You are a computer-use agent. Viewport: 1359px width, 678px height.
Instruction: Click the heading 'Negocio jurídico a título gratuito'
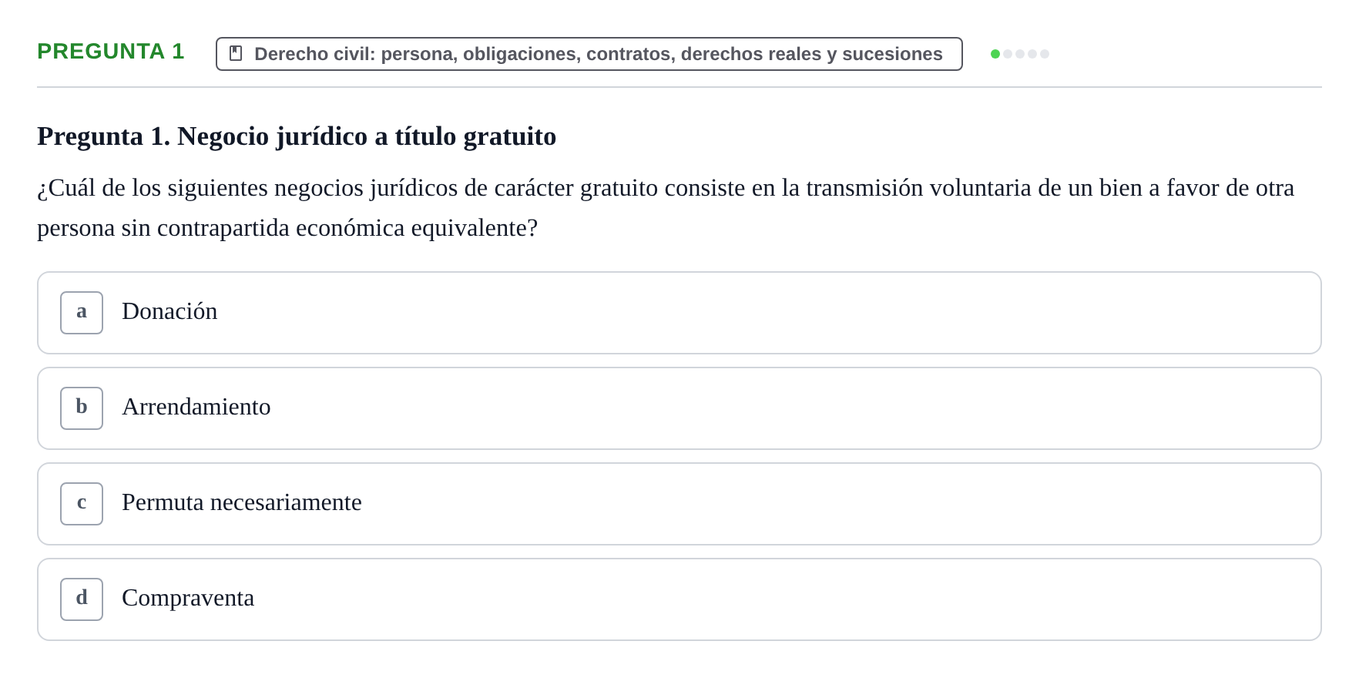coord(367,136)
